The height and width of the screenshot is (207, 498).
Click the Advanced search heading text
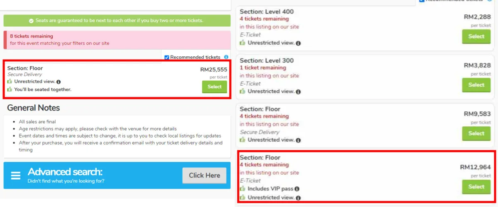65,172
